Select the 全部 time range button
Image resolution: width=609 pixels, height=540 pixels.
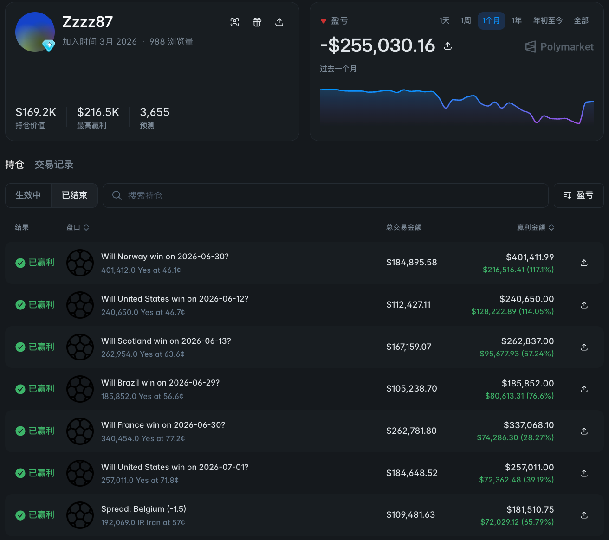pyautogui.click(x=581, y=21)
